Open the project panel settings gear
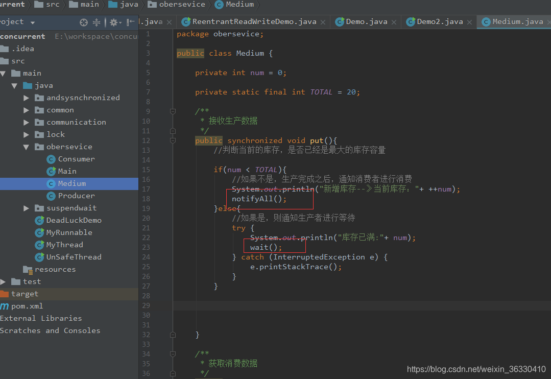 114,22
